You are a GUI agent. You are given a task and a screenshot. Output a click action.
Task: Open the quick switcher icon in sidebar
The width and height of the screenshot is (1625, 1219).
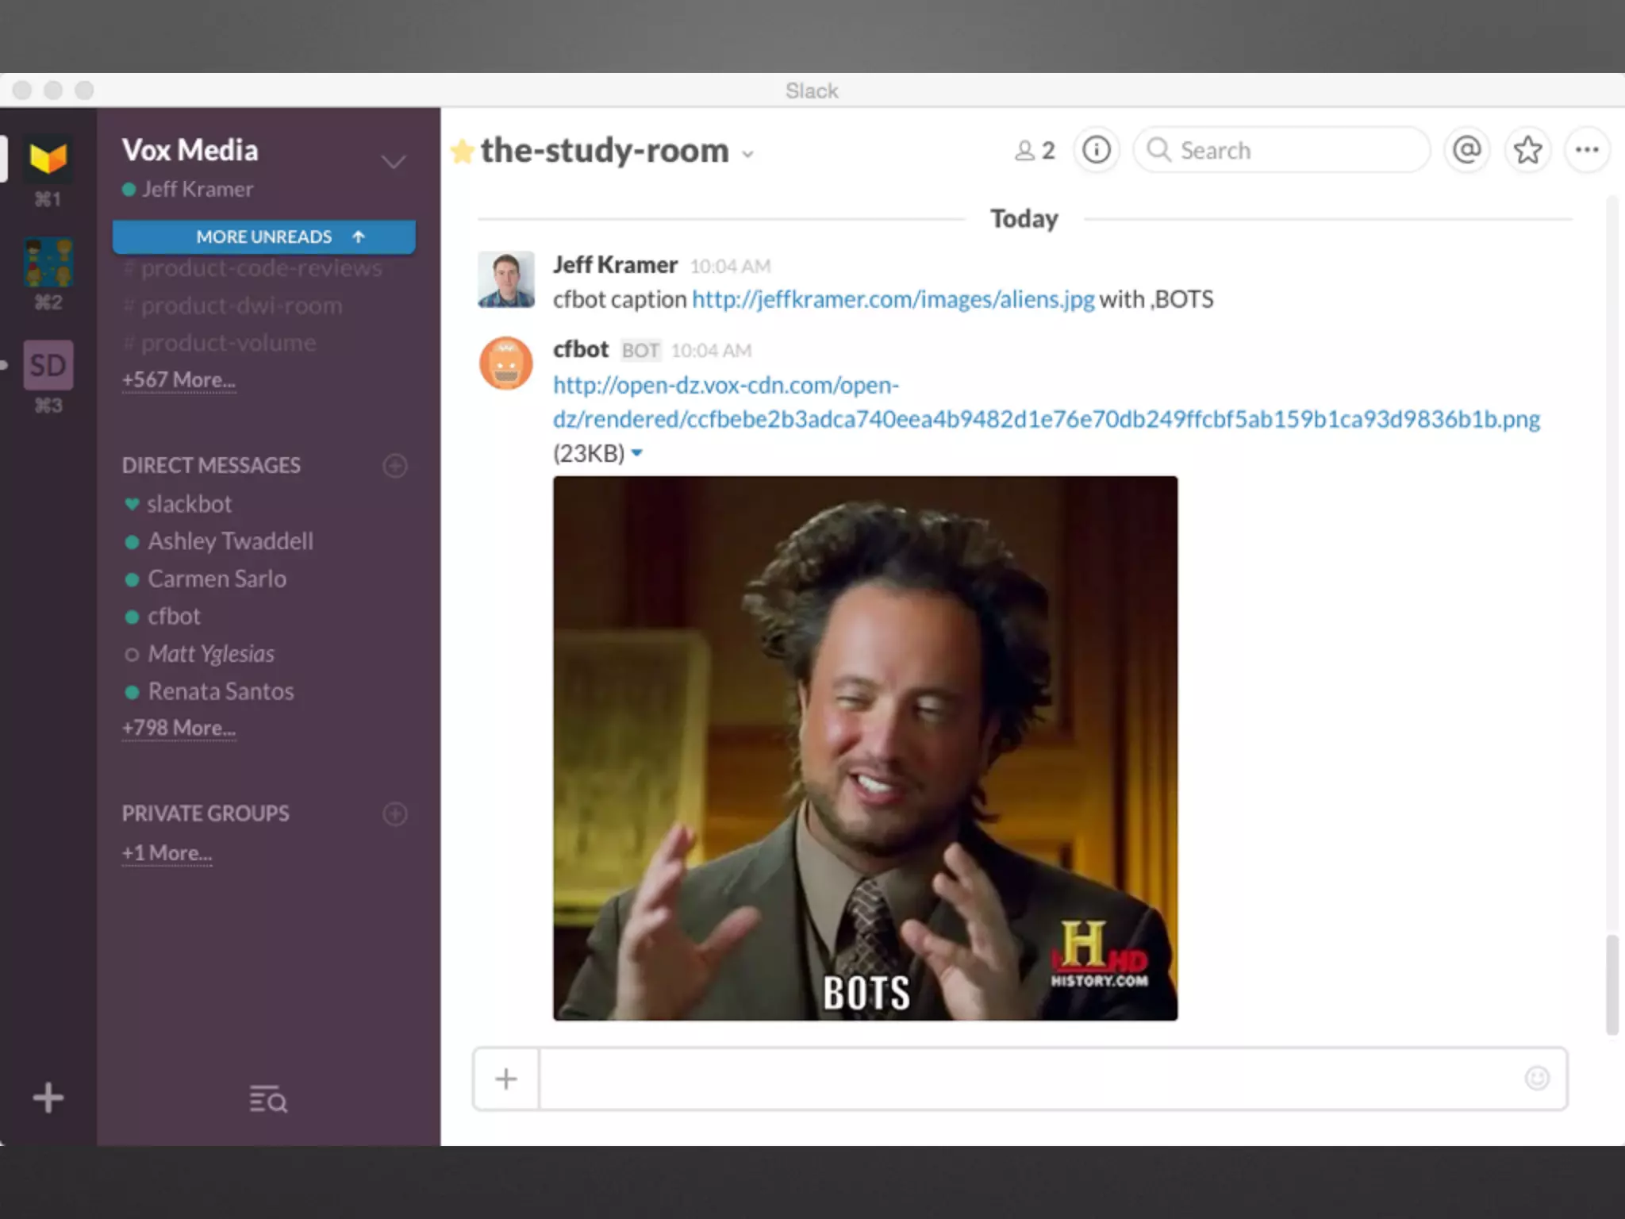click(268, 1099)
